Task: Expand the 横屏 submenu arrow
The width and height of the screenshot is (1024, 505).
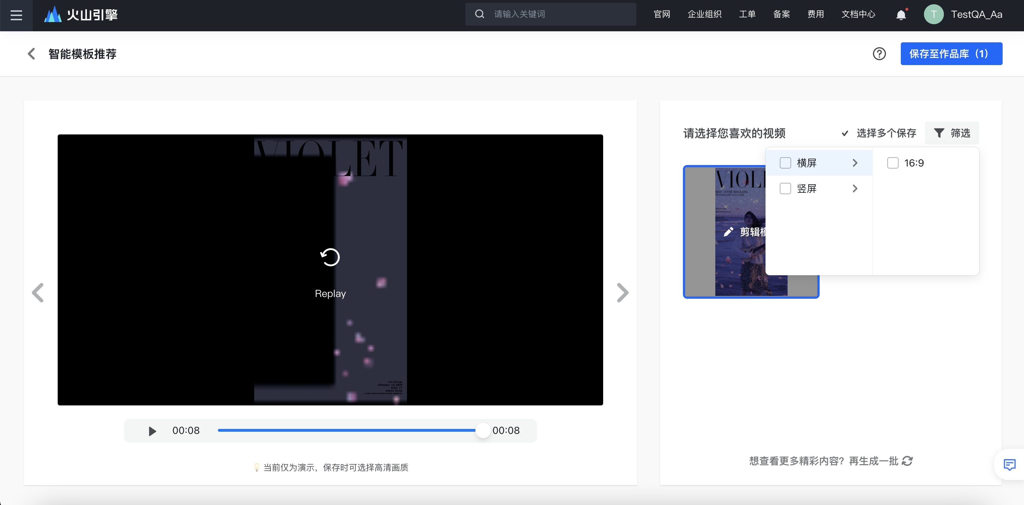Action: click(855, 163)
